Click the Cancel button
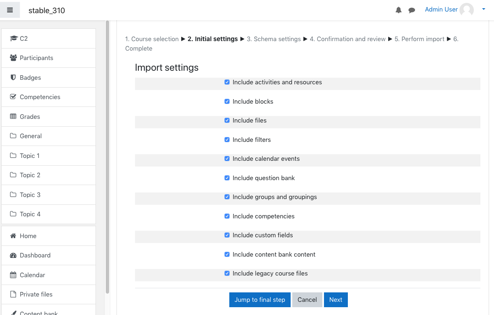 307,300
